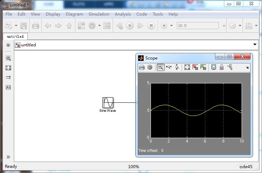Viewport: 262px width, 173px height.
Task: Click the ode45 solver link in status bar
Action: click(x=246, y=167)
